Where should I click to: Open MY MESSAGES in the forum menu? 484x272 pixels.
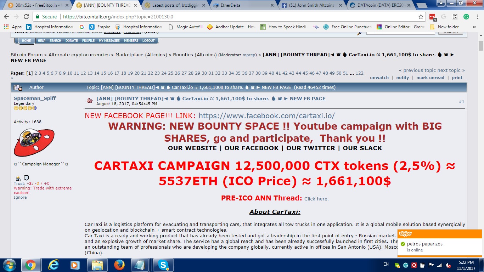pos(109,41)
